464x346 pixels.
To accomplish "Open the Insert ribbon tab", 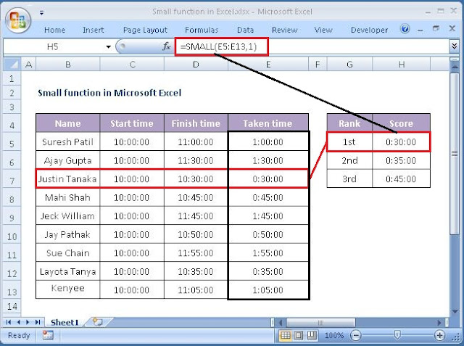I will tap(94, 30).
